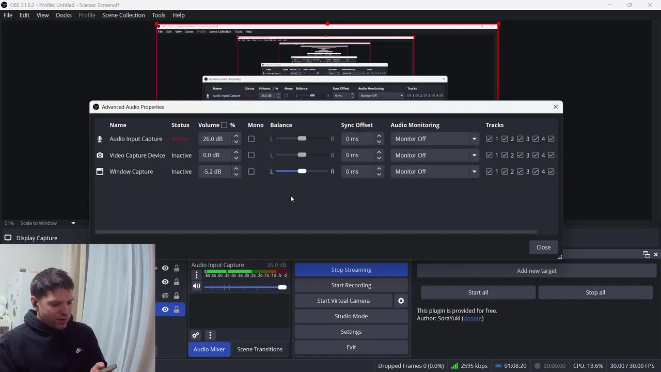Viewport: 661px width, 372px height.
Task: Click the Stop Streaming button
Action: pyautogui.click(x=351, y=270)
